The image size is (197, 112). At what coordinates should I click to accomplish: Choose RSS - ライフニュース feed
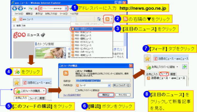pos(91,45)
